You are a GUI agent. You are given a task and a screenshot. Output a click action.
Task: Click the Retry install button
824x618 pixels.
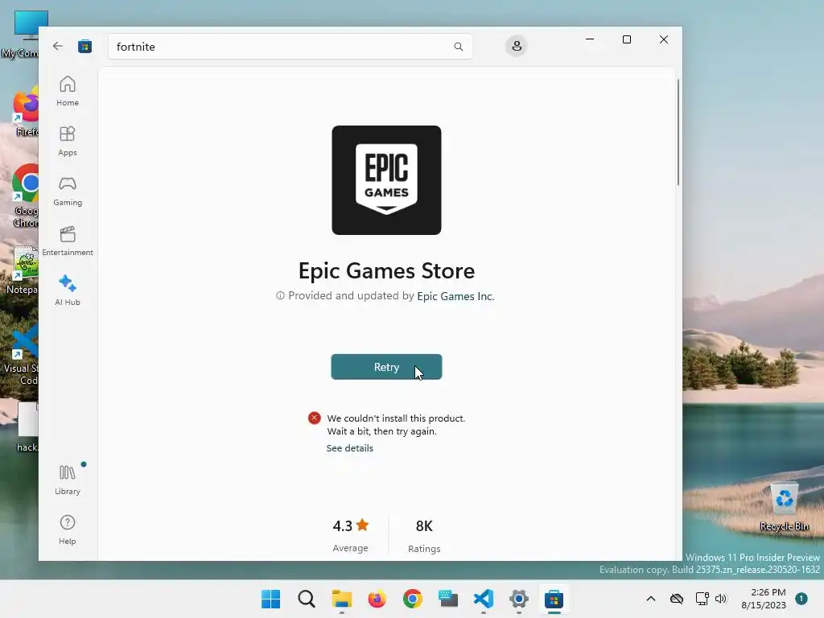point(386,367)
